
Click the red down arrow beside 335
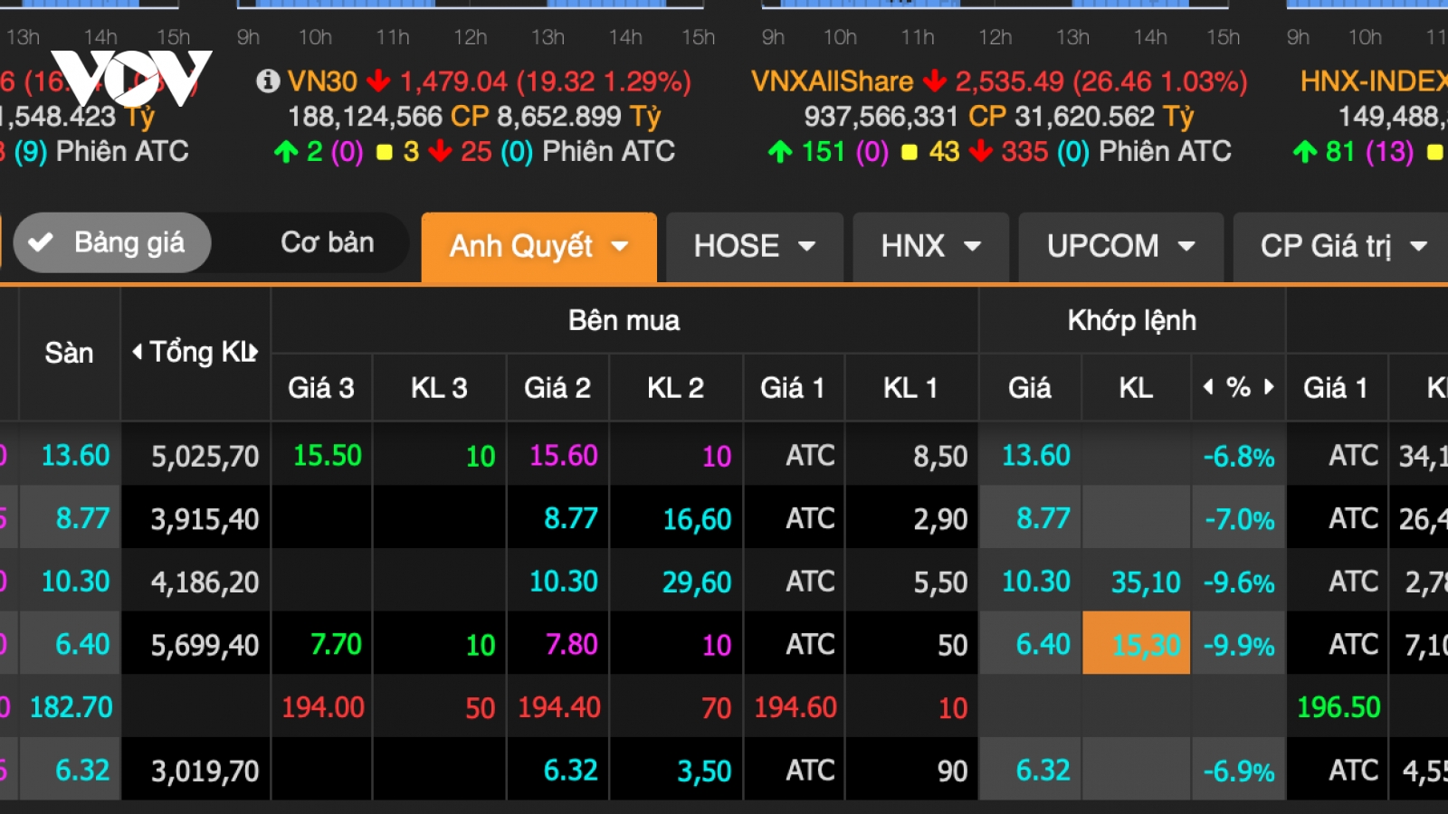coord(981,152)
